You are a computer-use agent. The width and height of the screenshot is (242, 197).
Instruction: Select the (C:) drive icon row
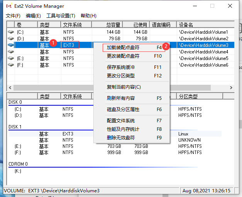[x=11, y=32]
